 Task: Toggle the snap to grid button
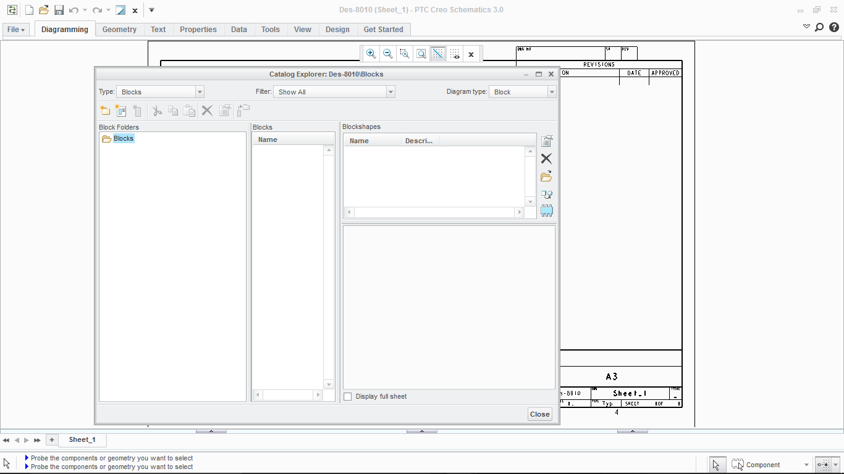(x=437, y=54)
